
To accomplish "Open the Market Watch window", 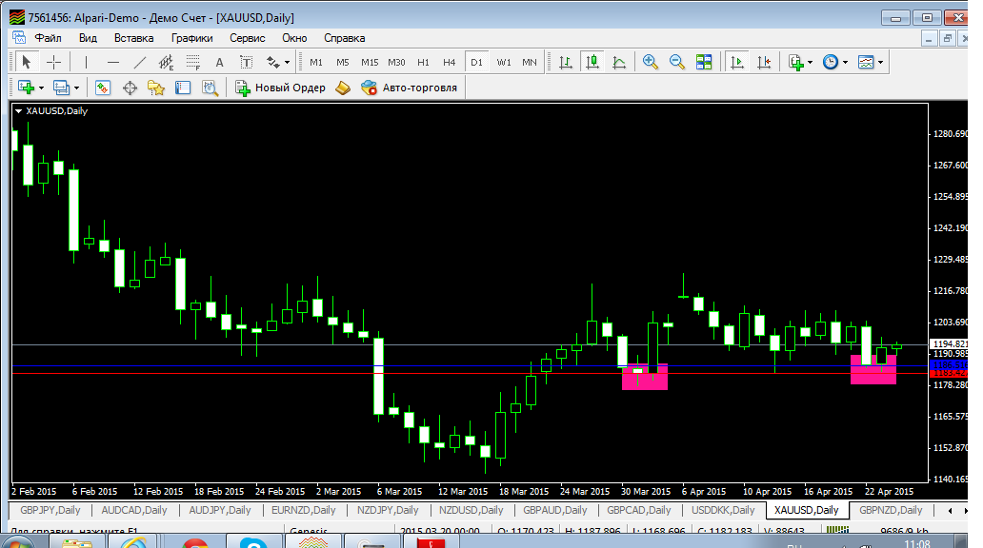I will click(x=103, y=88).
